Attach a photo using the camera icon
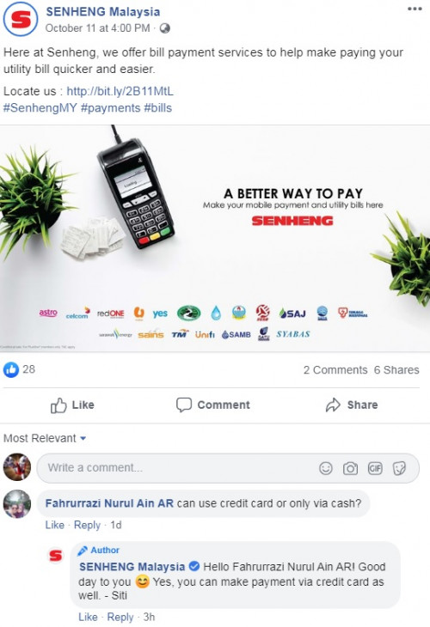The image size is (430, 627). click(350, 468)
